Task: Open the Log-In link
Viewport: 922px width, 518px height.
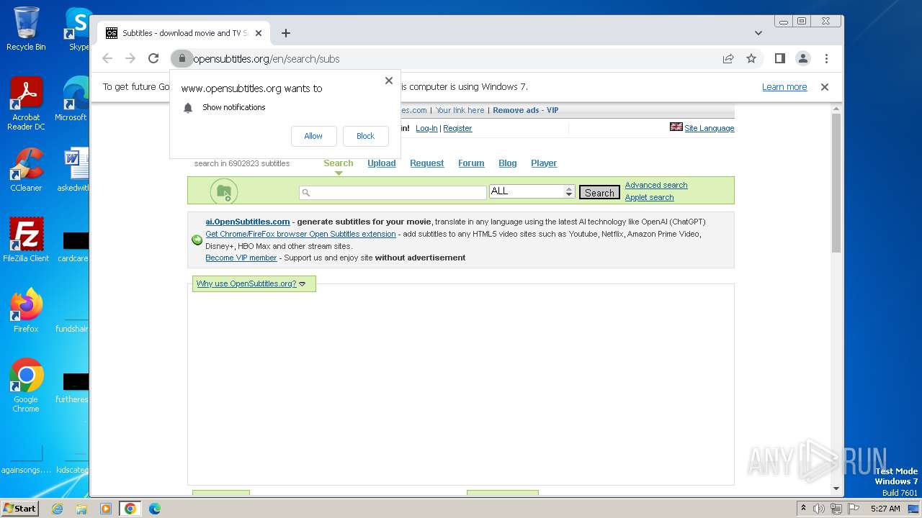Action: pyautogui.click(x=426, y=128)
